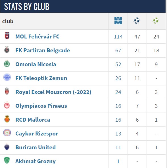167x168 pixels.
Task: Select the 67 appearances link for Partizan
Action: tap(118, 51)
